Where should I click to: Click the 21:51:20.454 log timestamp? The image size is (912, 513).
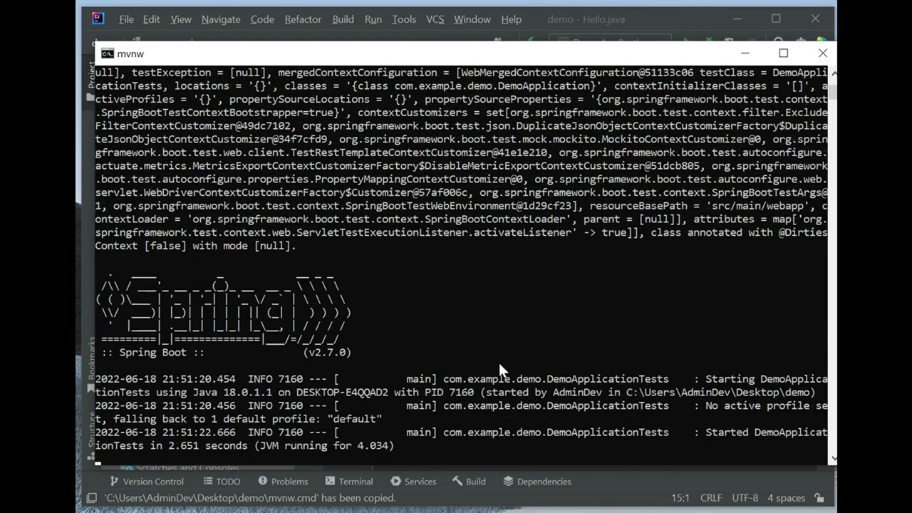(165, 379)
